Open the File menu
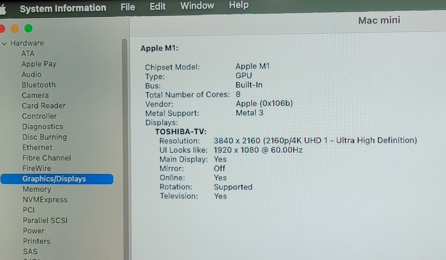 (x=128, y=7)
